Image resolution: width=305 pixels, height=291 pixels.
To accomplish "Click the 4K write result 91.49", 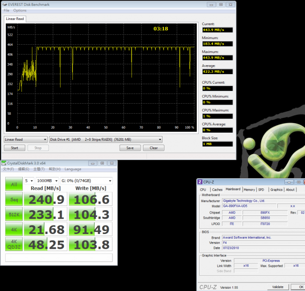I will (91, 229).
